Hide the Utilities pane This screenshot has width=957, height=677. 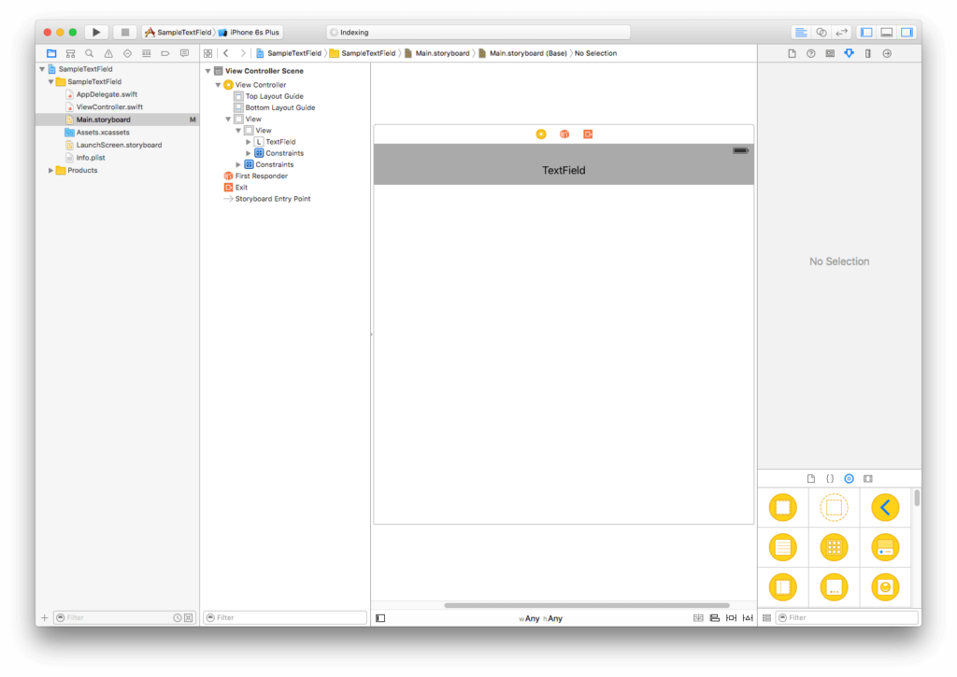906,33
